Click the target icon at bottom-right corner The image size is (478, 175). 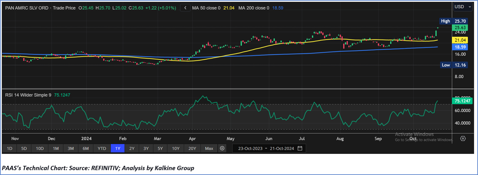[463, 138]
